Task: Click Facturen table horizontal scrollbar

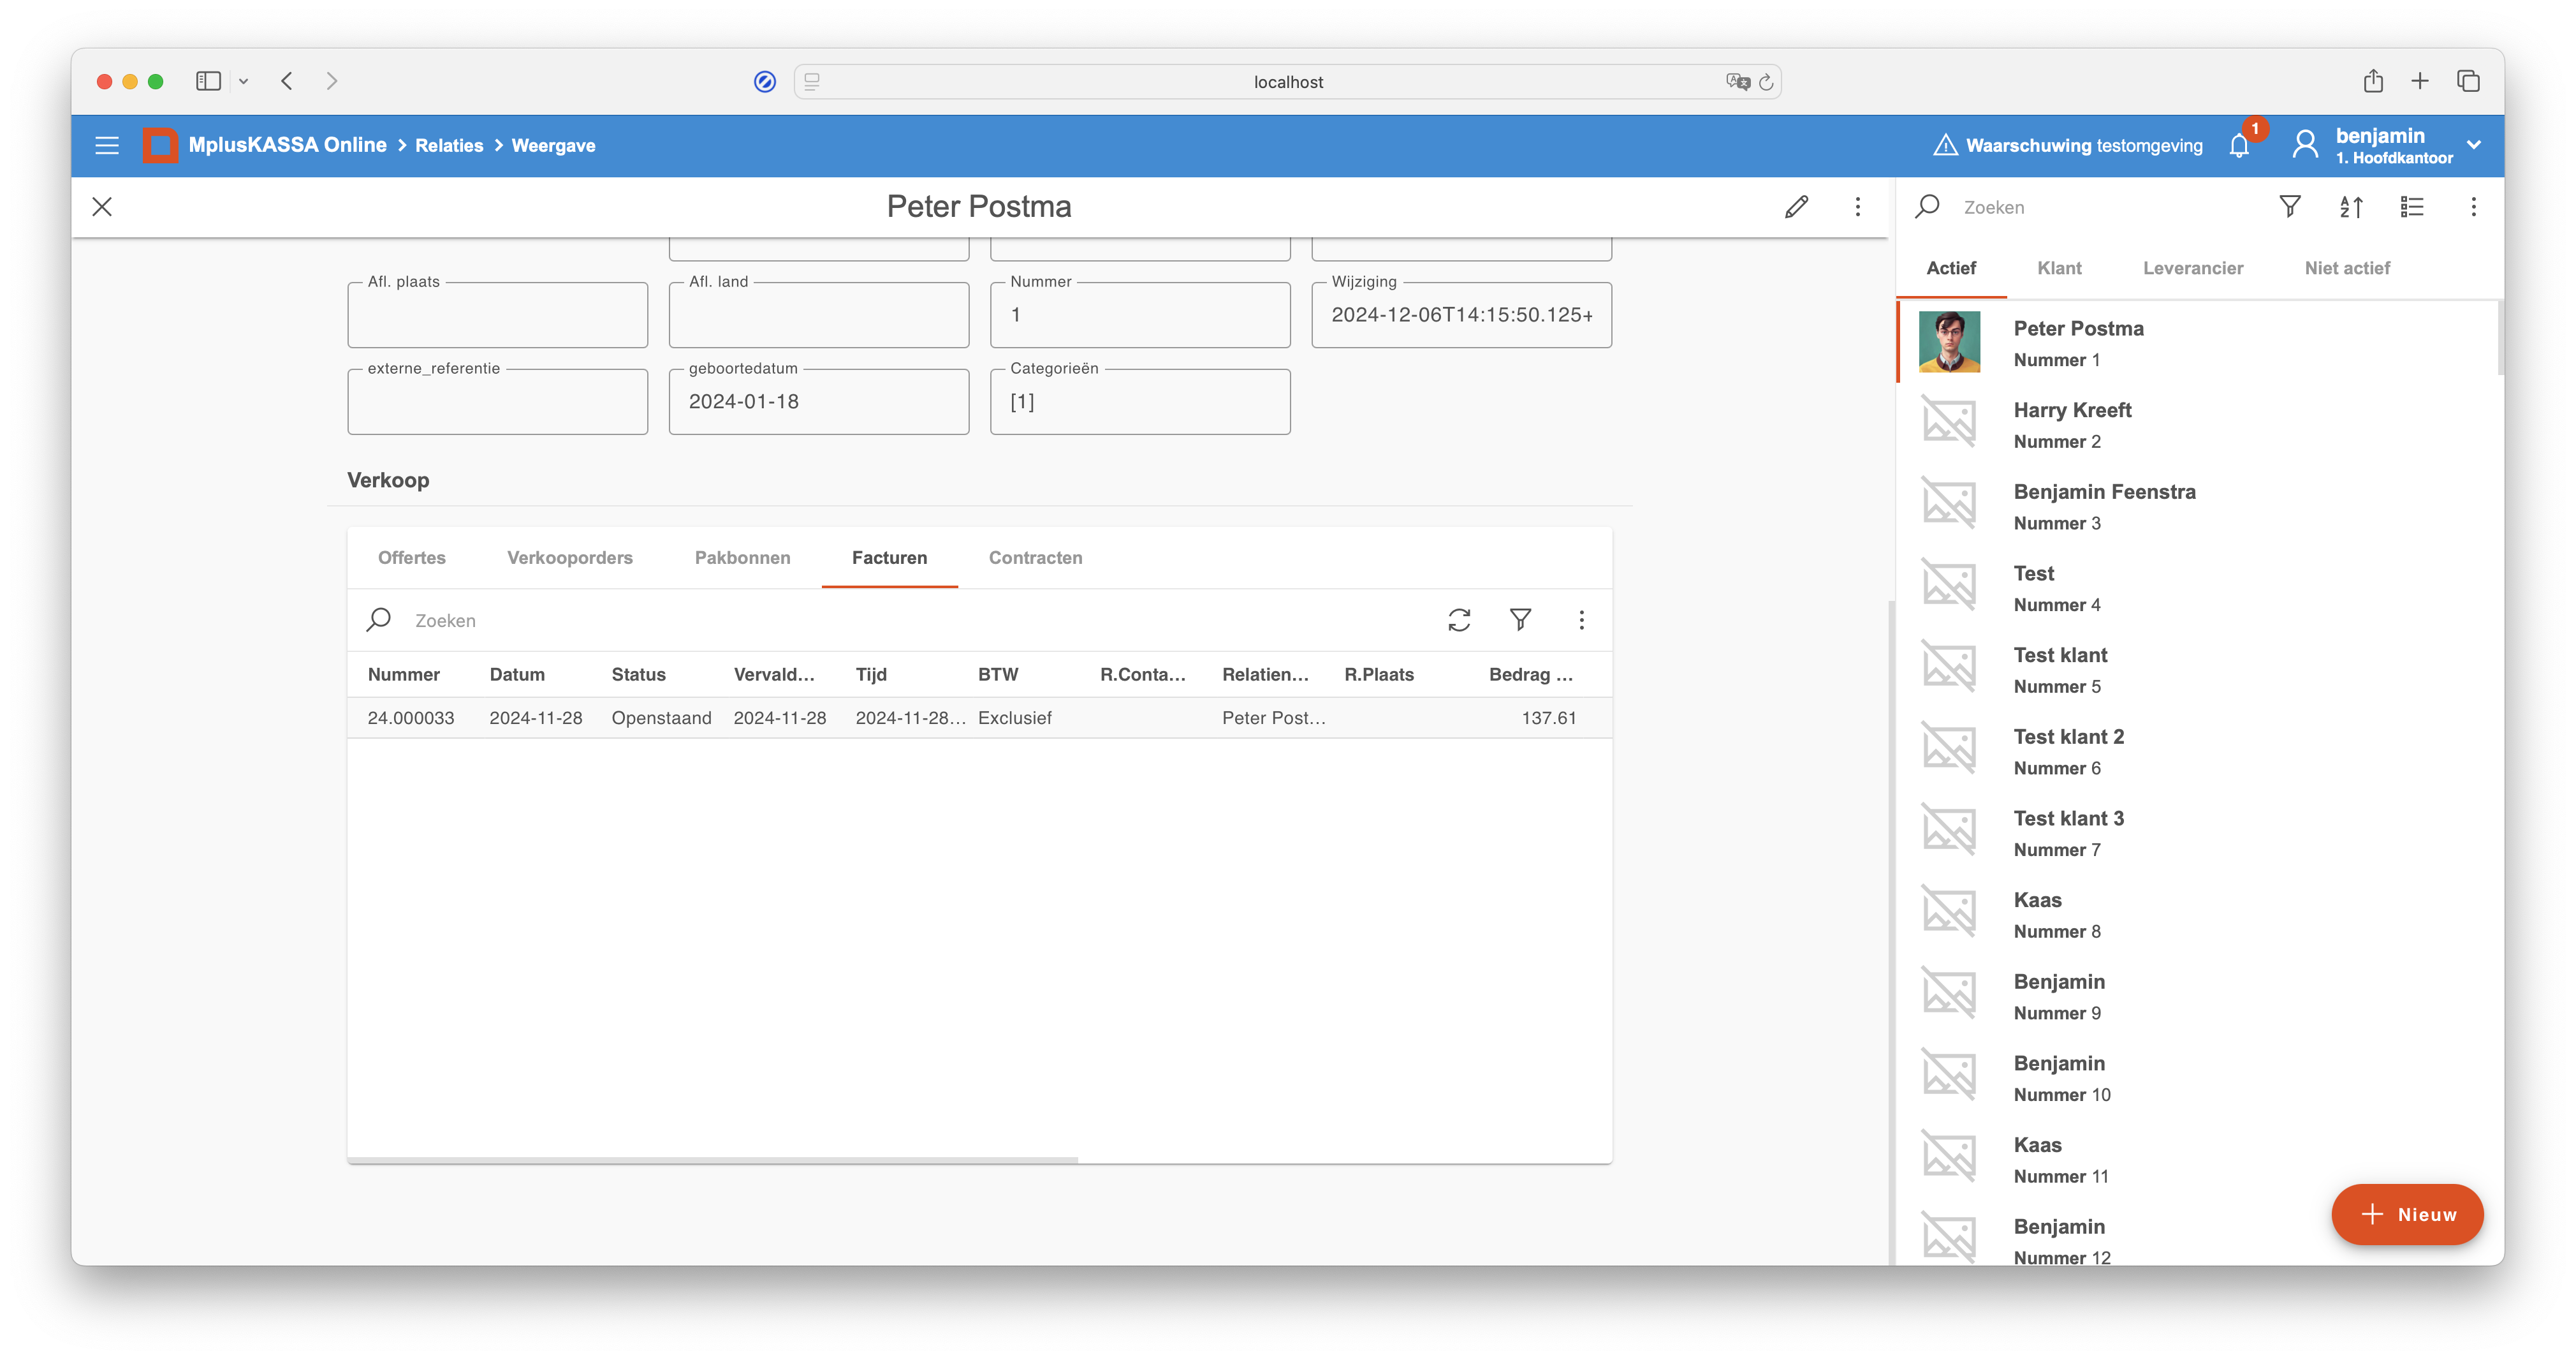Action: pyautogui.click(x=713, y=1160)
